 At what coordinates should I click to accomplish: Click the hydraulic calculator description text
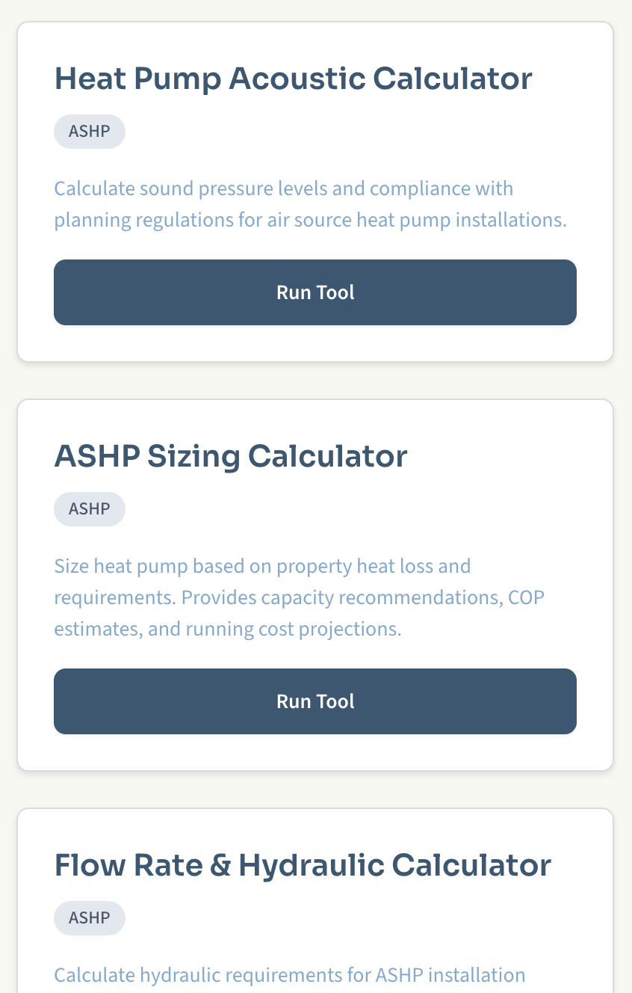point(289,975)
